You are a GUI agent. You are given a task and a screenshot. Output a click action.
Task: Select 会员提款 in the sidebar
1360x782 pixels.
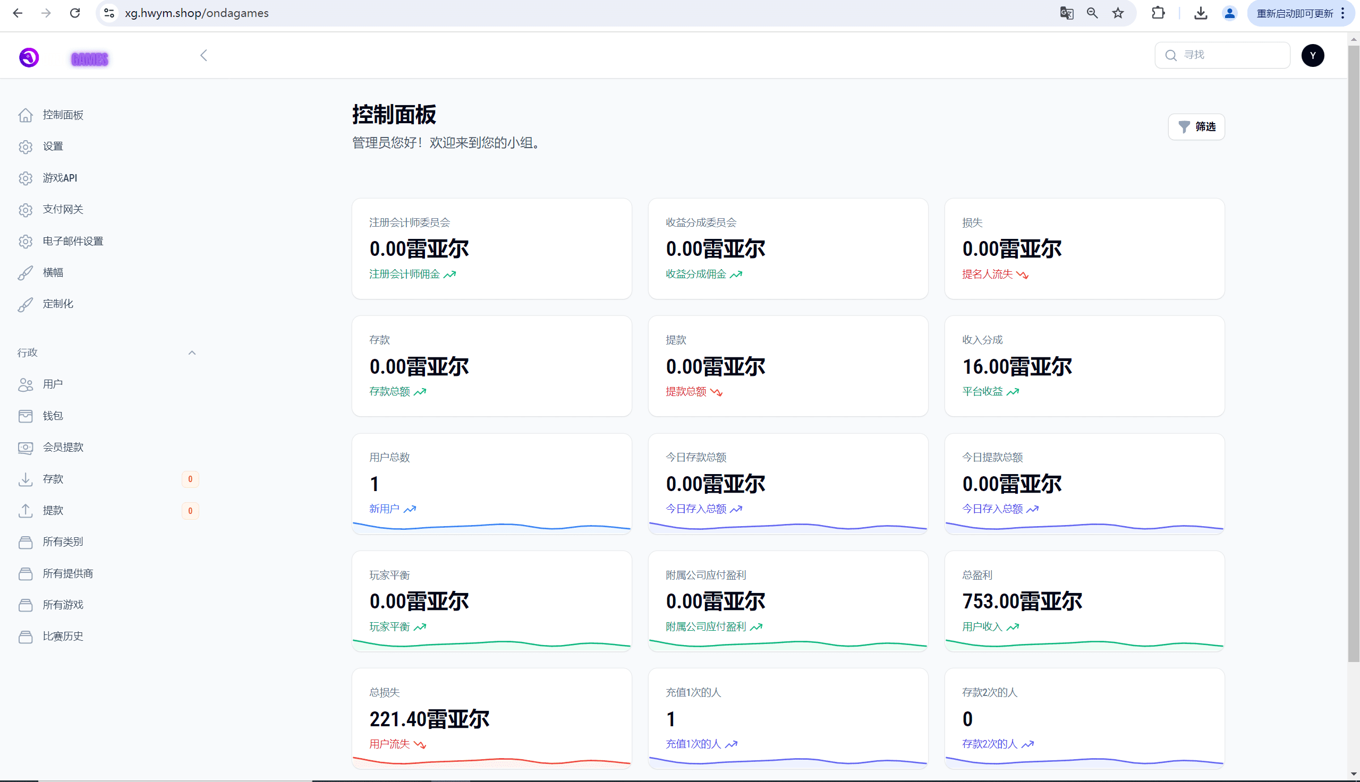[x=63, y=447]
